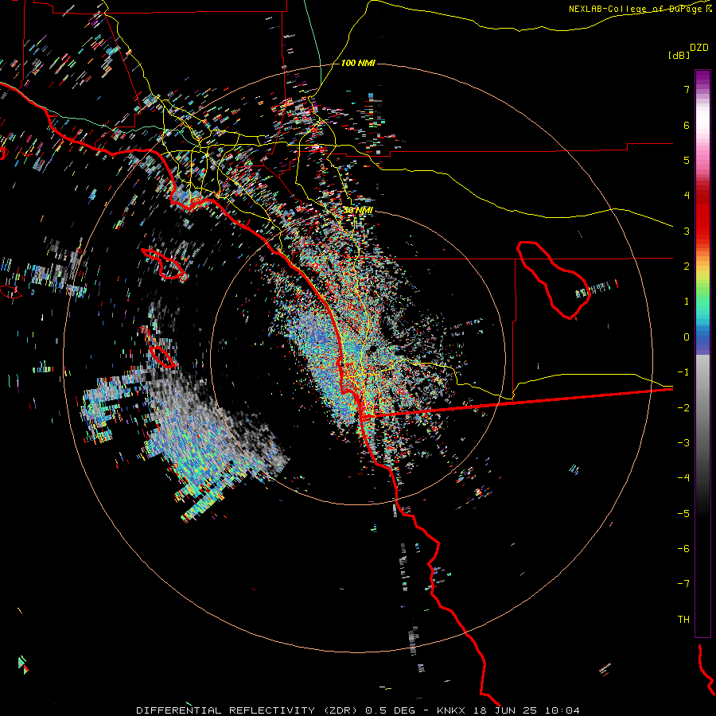The image size is (716, 716).
Task: Click the KNKX radar site identifier
Action: 451,710
